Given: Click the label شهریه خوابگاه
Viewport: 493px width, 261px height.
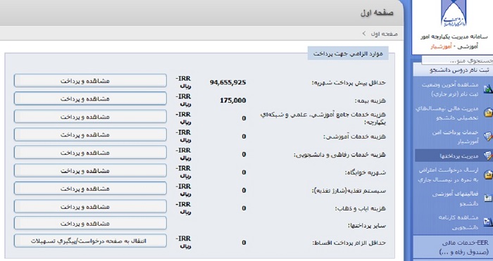Looking at the screenshot, I should [366, 172].
